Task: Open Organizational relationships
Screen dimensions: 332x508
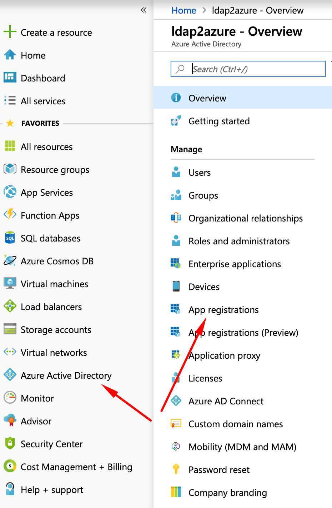Action: pos(246,218)
